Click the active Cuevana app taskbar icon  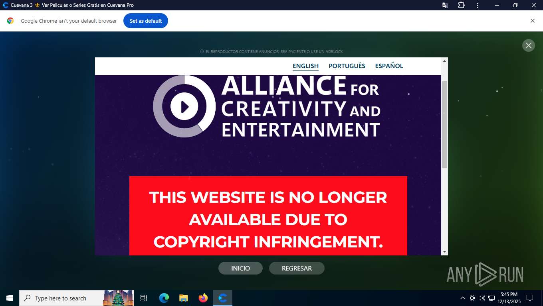tap(223, 298)
